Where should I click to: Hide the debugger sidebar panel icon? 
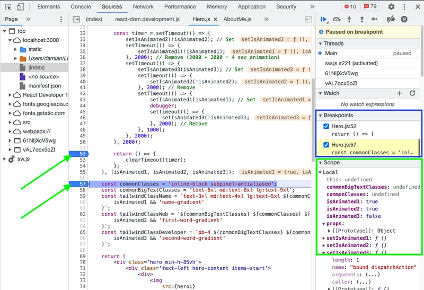tap(308, 19)
